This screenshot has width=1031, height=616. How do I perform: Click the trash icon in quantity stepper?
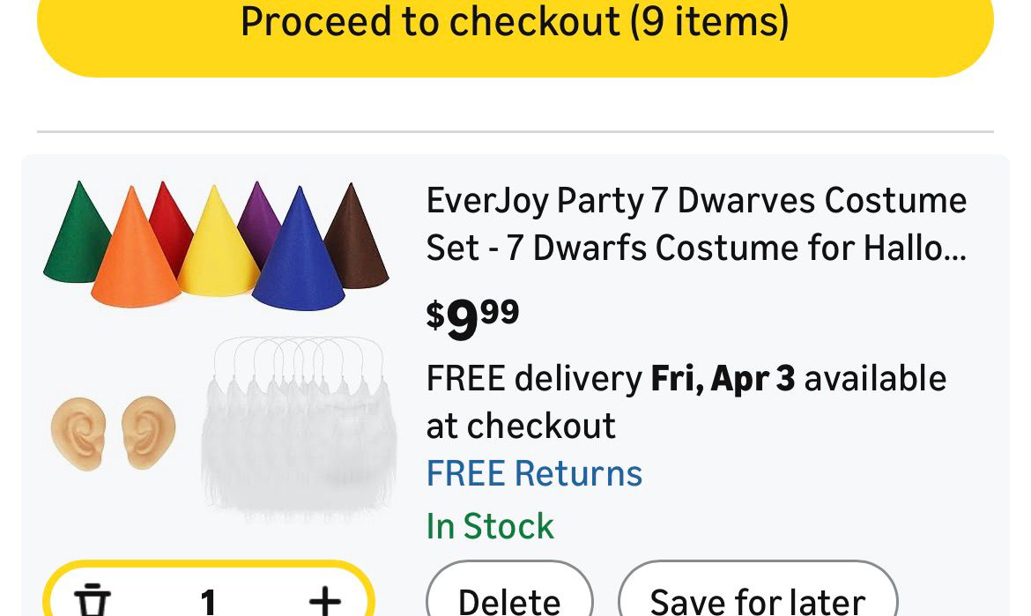coord(93,600)
